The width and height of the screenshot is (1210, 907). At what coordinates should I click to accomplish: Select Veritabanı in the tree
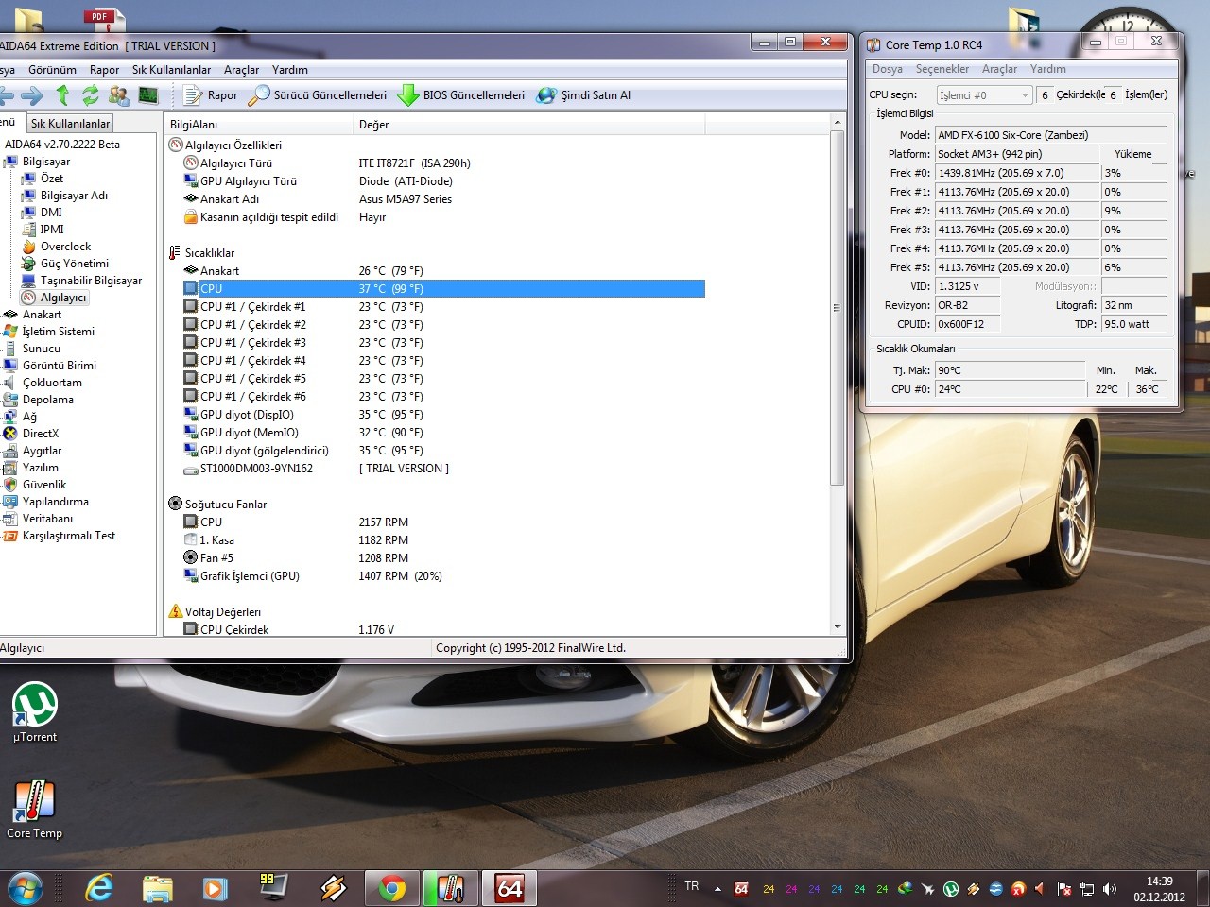coord(47,519)
